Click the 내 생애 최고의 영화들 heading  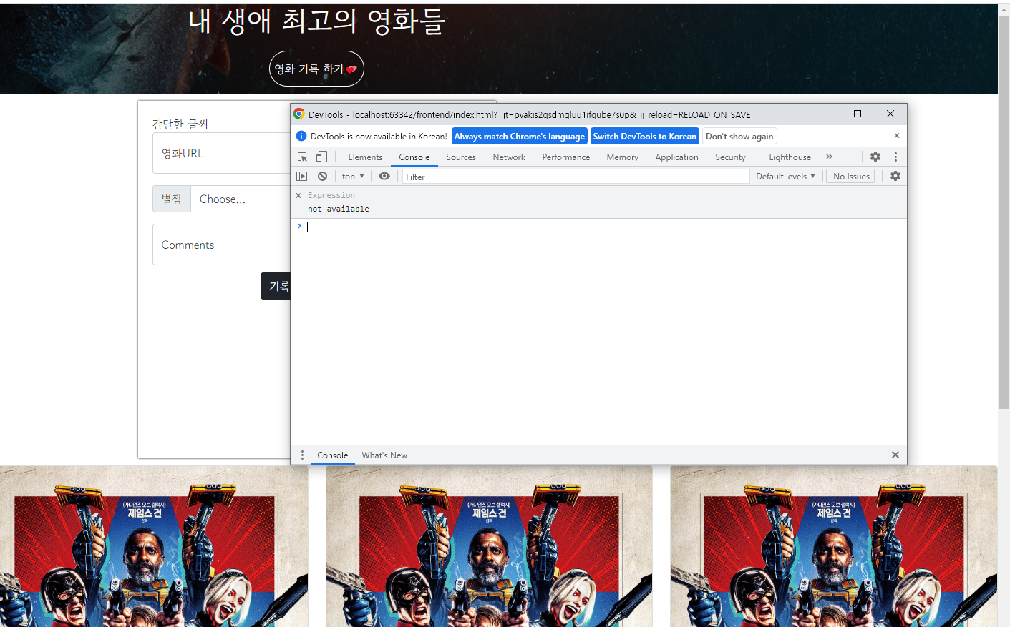(317, 21)
